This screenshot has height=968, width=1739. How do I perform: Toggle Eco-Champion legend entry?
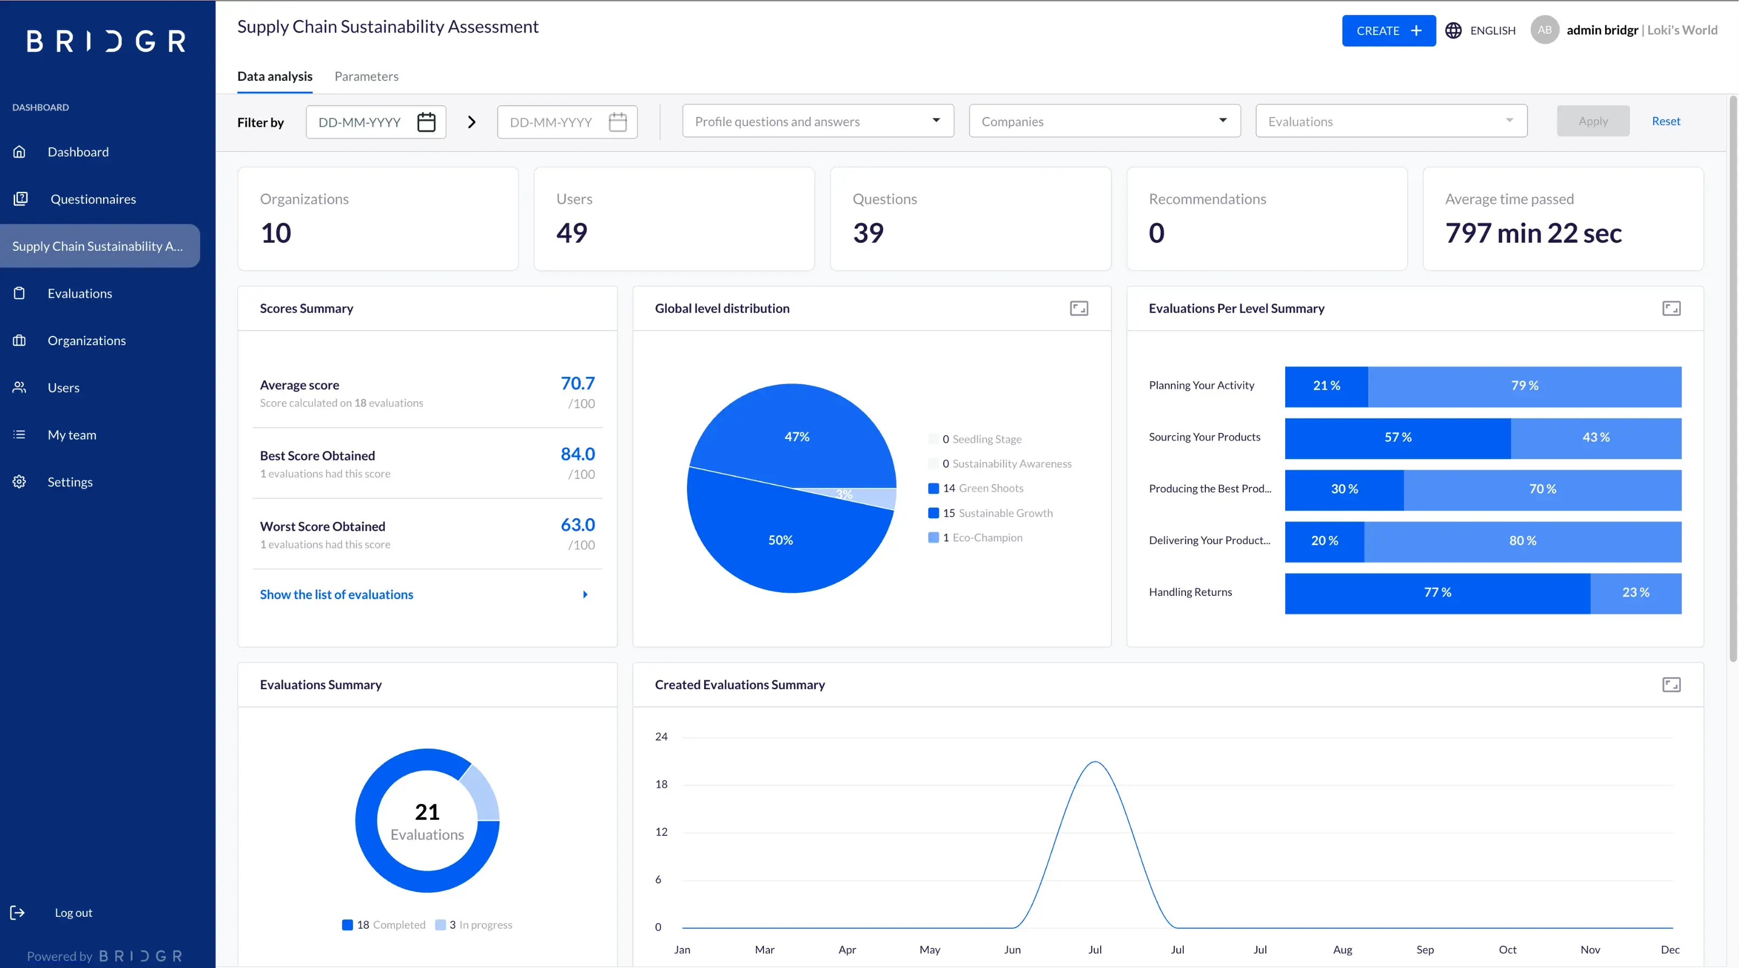click(x=976, y=538)
